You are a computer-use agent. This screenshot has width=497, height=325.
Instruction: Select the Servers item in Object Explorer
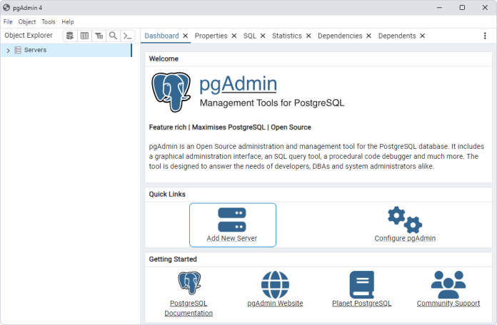point(35,51)
